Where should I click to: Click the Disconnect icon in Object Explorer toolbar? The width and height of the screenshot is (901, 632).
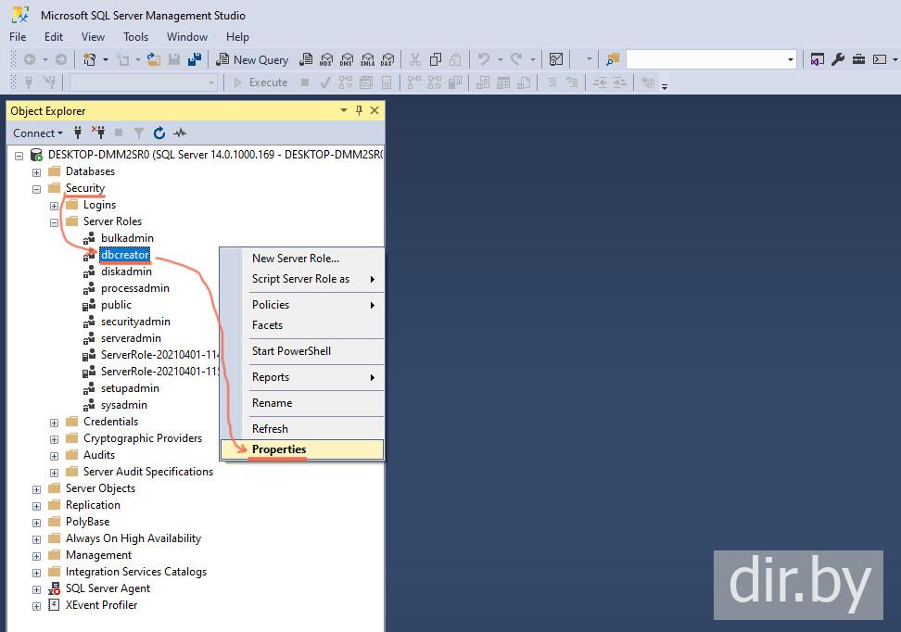click(x=98, y=133)
